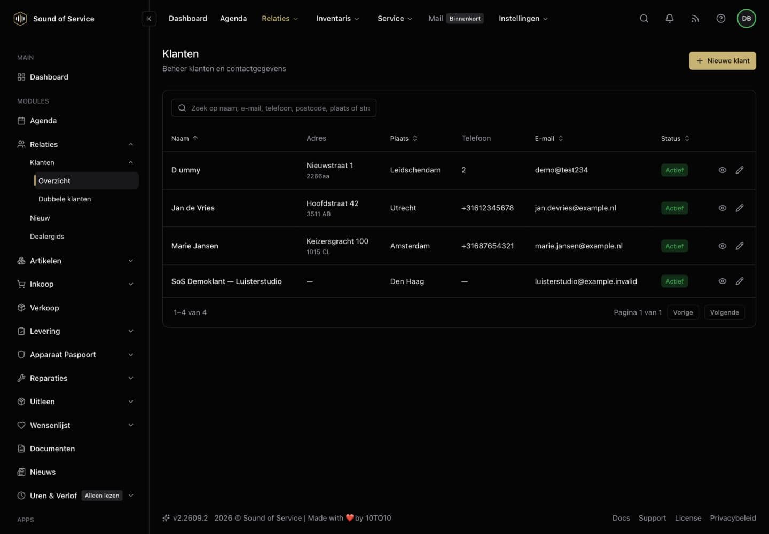The width and height of the screenshot is (769, 534).
Task: Focus the customer search input field
Action: (x=274, y=108)
